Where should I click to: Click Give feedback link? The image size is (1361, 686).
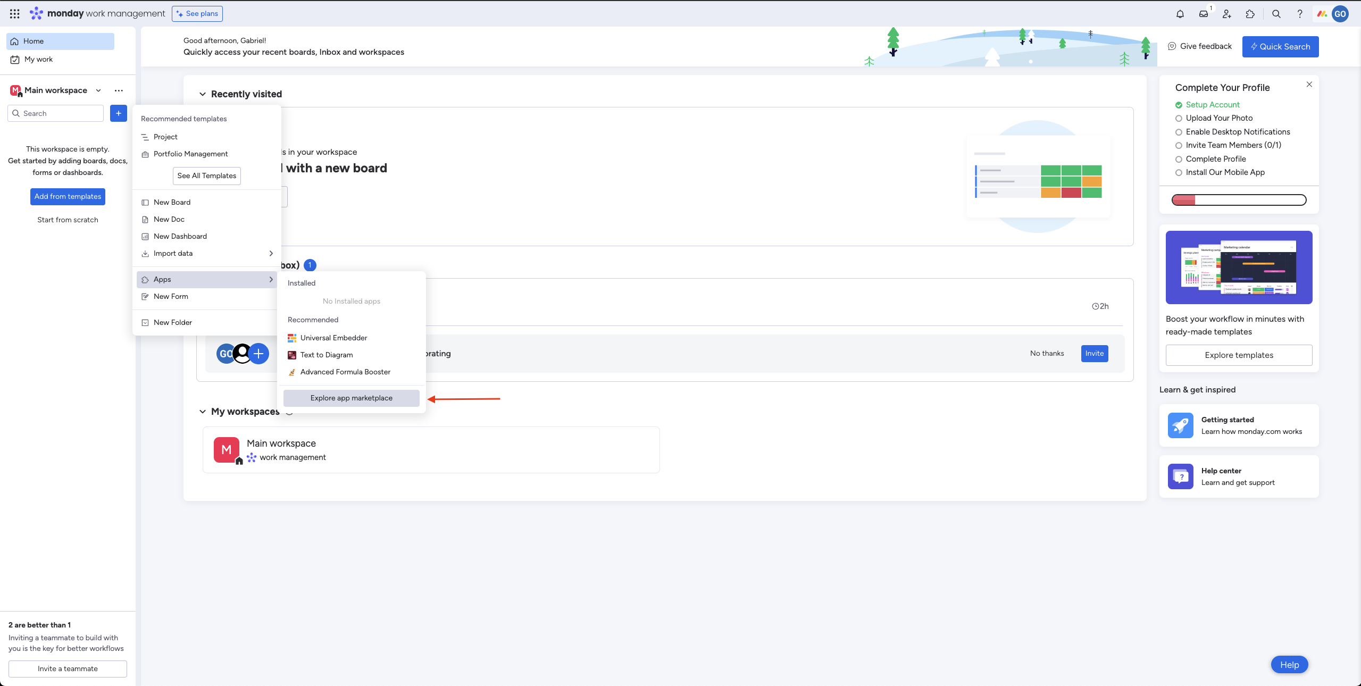point(1200,47)
